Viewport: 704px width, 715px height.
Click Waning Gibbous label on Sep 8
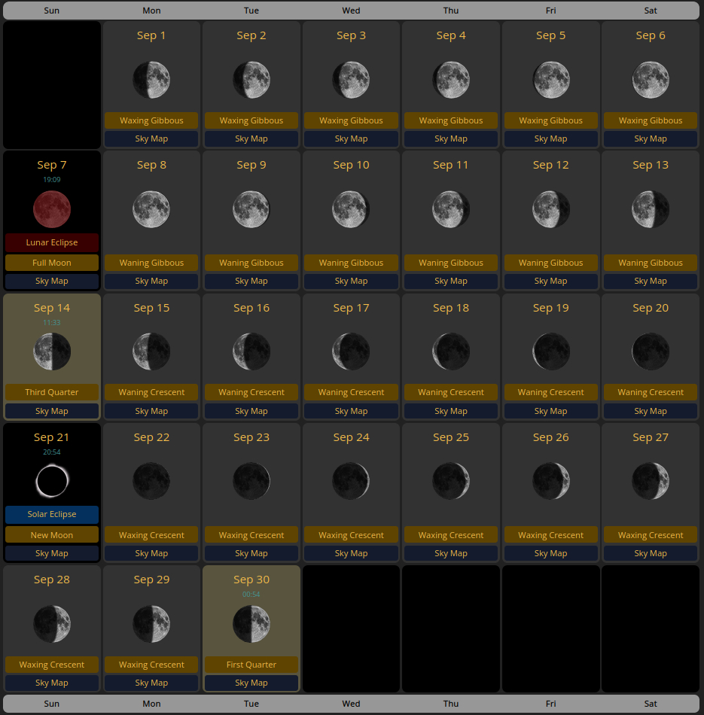[x=151, y=263]
